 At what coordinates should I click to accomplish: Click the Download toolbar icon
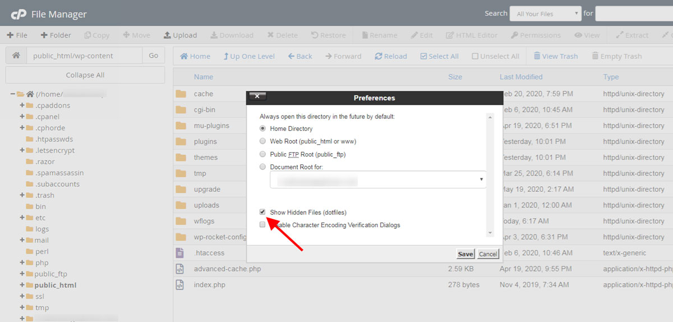[x=214, y=35]
